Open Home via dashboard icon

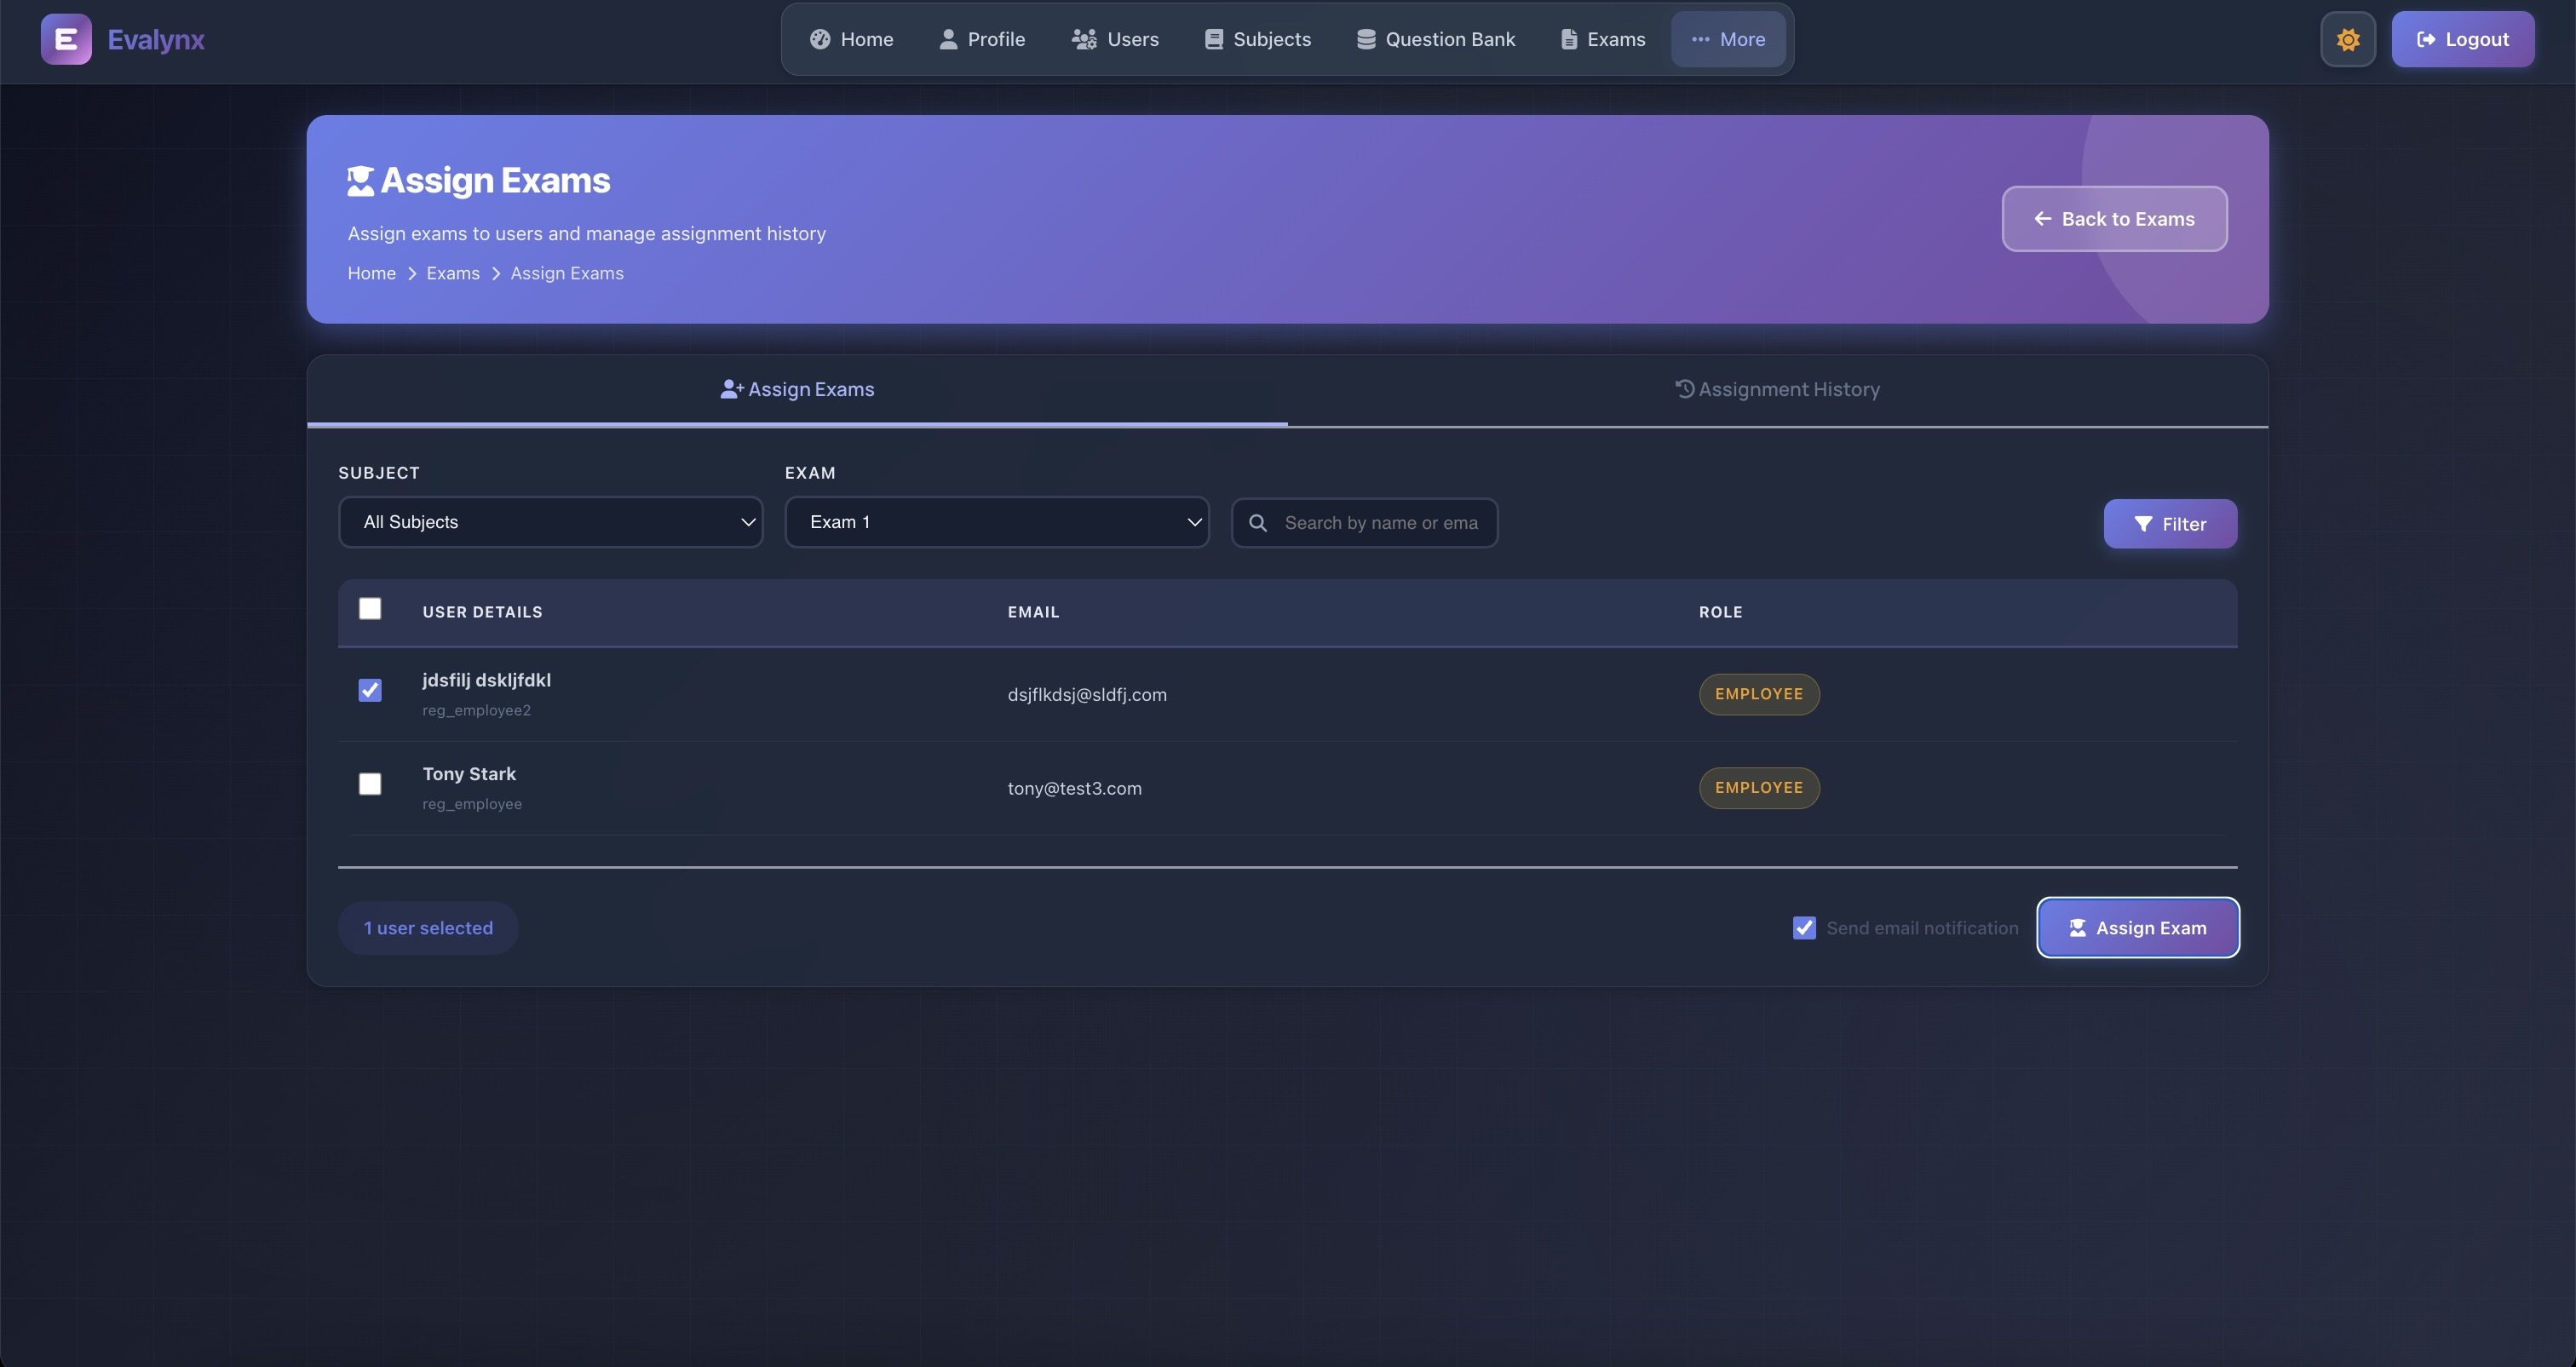(820, 39)
